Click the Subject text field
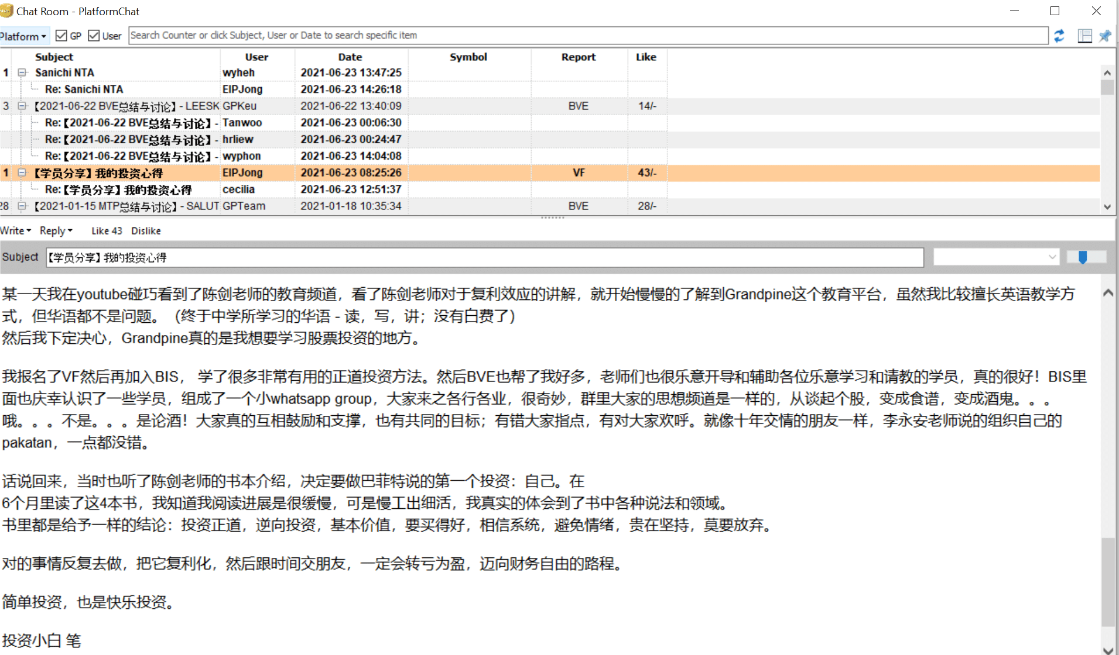 click(485, 257)
